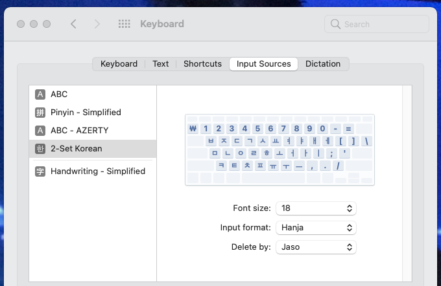
Task: Switch to the Shortcuts tab
Action: click(x=202, y=64)
